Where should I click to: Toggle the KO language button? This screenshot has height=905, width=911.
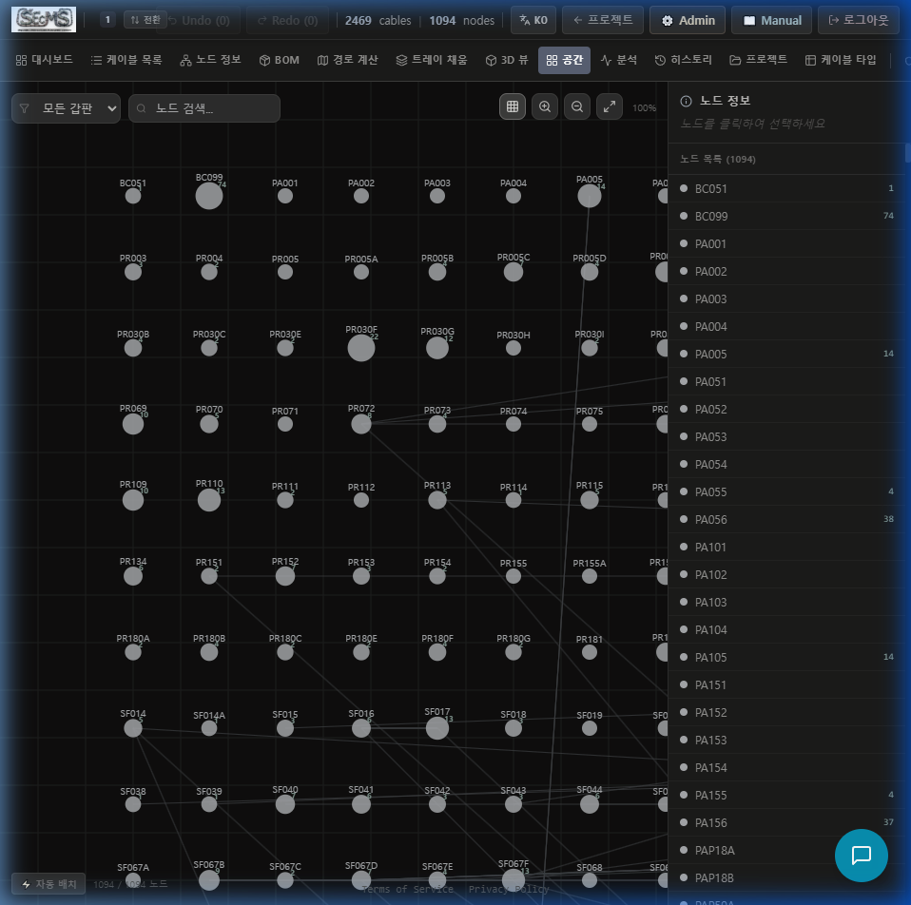pos(533,20)
